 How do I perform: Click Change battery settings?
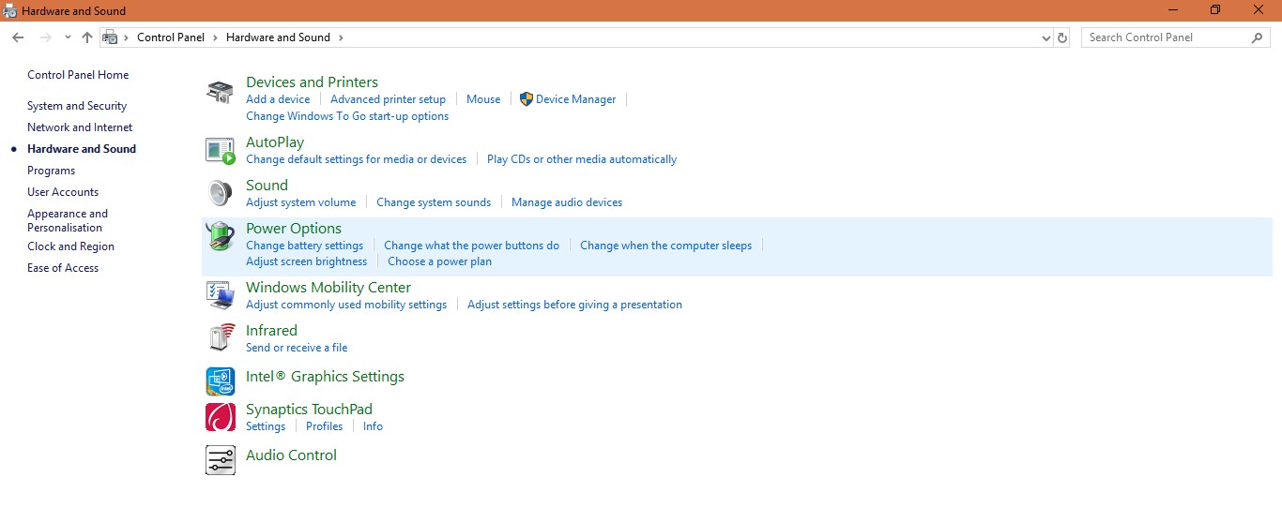tap(304, 246)
